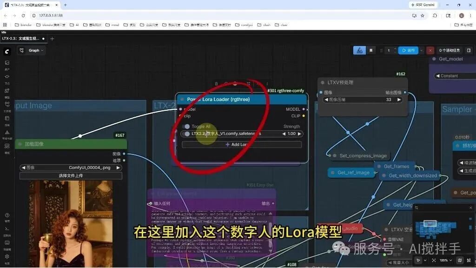This screenshot has height=268, width=476.
Task: Open the console terminal sidebar icon
Action: [7, 229]
